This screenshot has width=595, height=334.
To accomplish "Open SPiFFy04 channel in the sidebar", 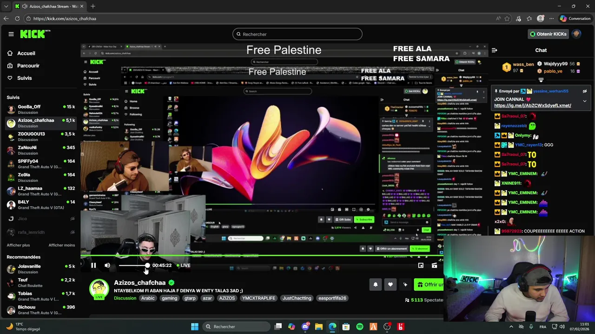I will (41, 164).
